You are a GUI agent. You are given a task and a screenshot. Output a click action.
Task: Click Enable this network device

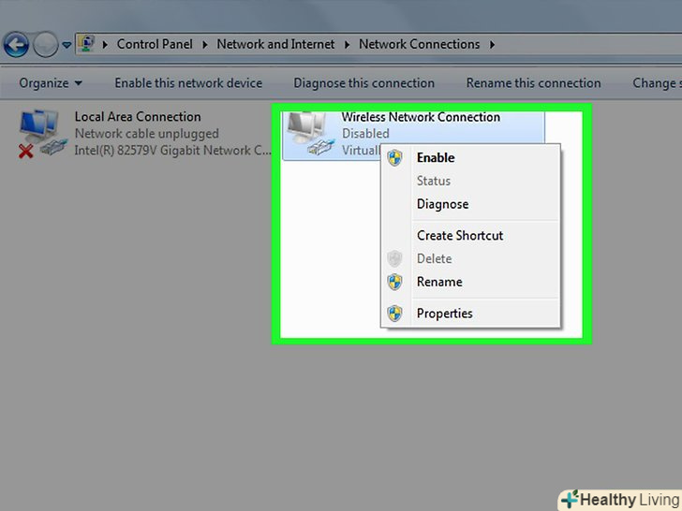(188, 83)
